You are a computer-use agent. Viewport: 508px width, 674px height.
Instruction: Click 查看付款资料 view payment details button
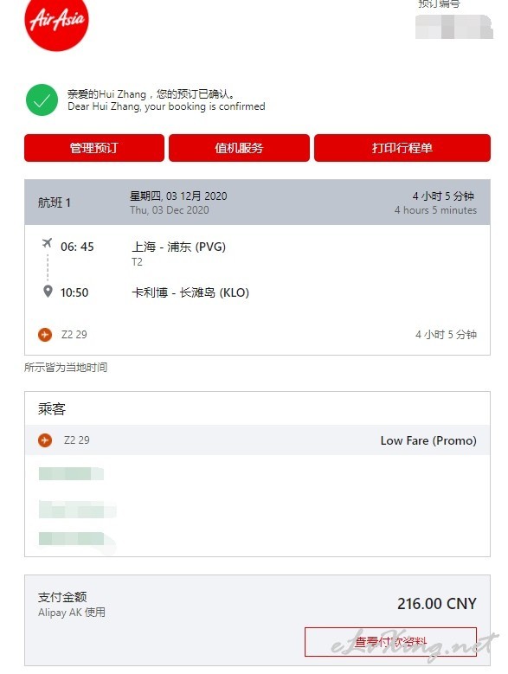click(390, 642)
